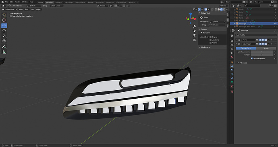Select the Scale tool
The height and width of the screenshot is (147, 278).
(x=4, y=36)
